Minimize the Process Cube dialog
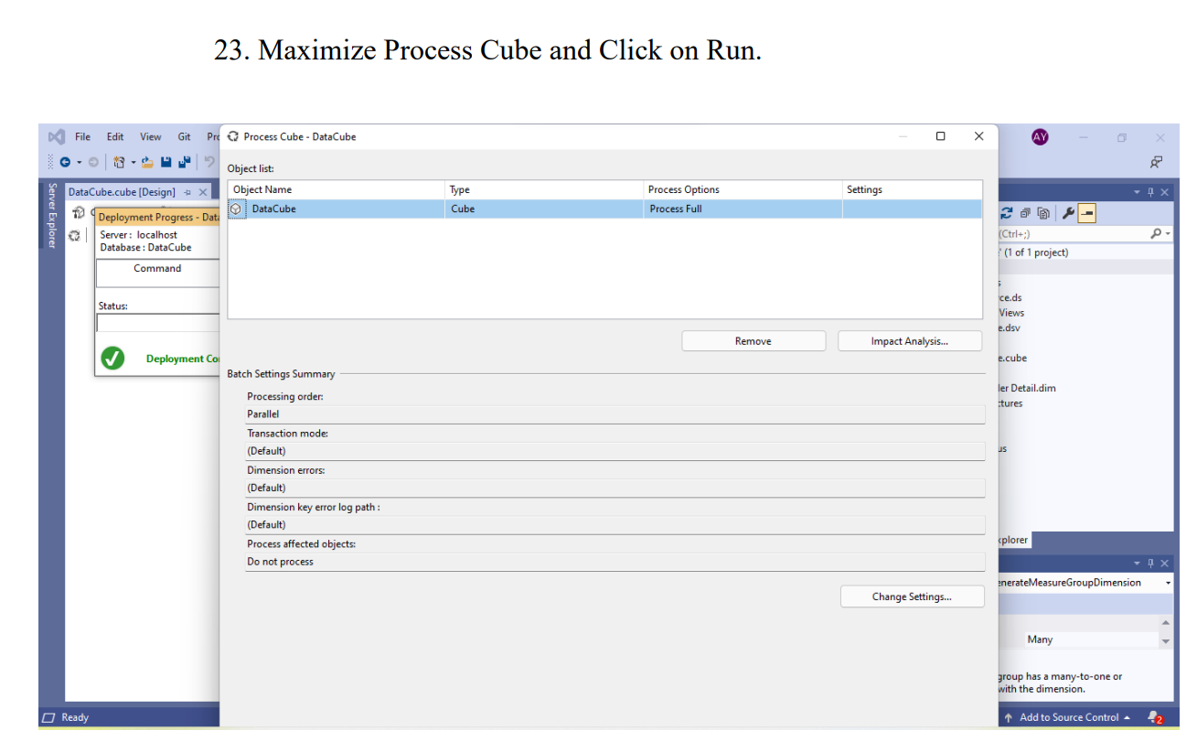Screen dimensions: 1197x741 pos(903,136)
